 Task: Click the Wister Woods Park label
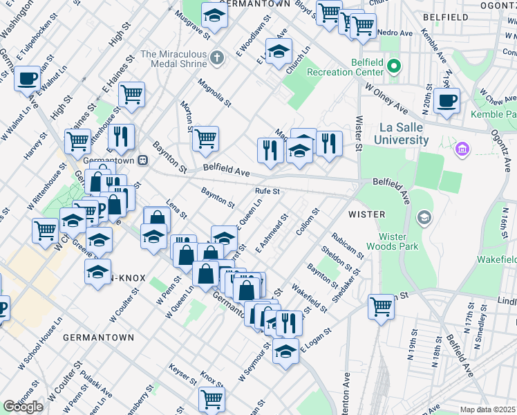393,241
